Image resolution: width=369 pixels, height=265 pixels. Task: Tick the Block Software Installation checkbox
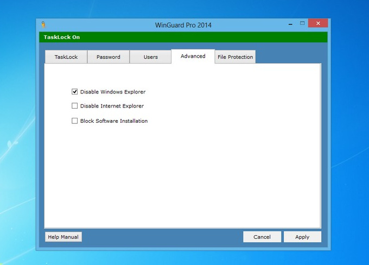pyautogui.click(x=74, y=121)
